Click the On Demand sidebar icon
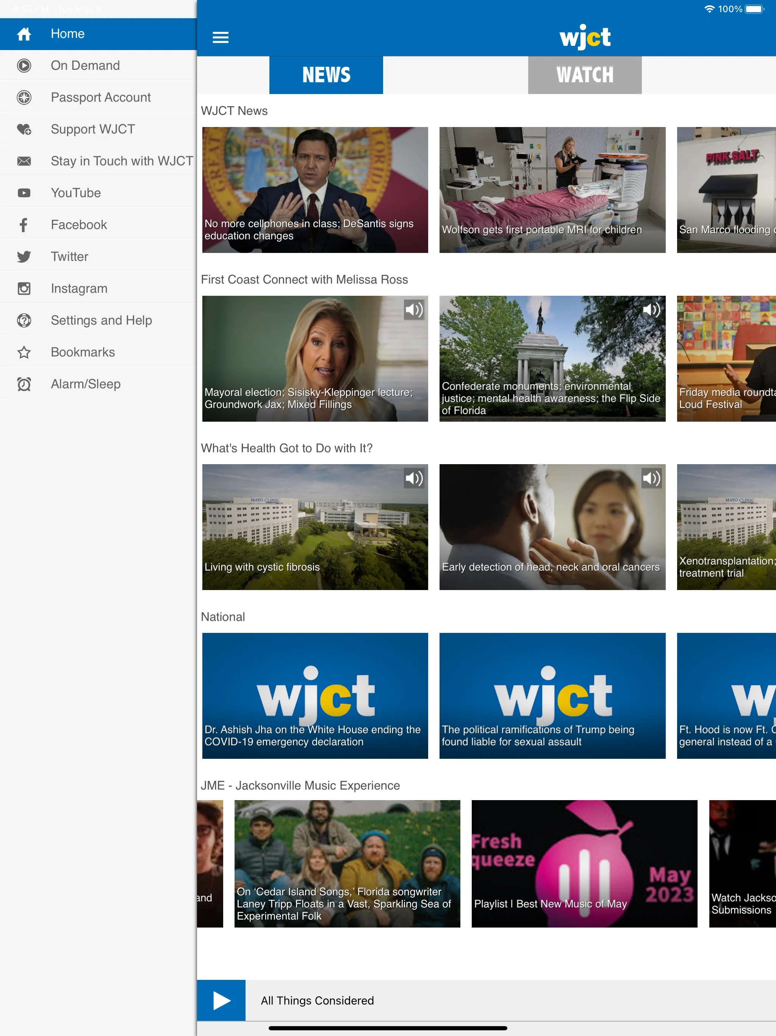This screenshot has height=1036, width=776. coord(23,65)
